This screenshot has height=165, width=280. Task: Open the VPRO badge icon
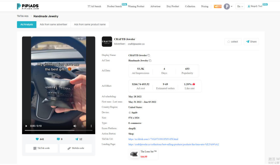(218, 6)
